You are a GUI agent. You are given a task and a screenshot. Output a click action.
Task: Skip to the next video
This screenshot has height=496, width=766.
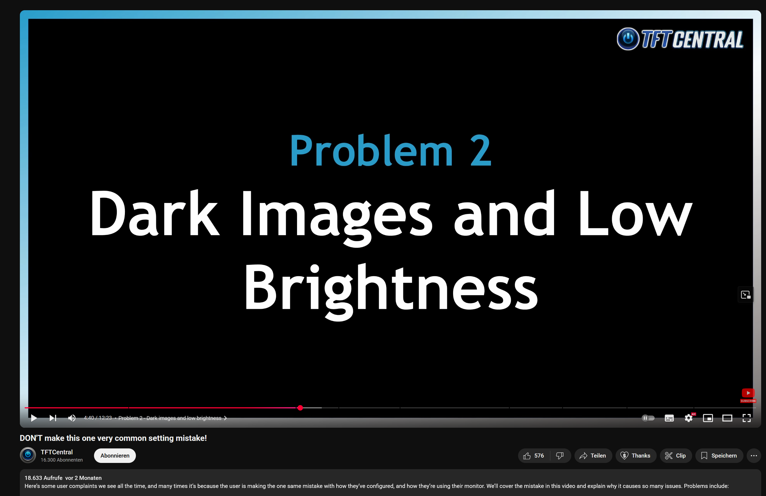pyautogui.click(x=53, y=418)
